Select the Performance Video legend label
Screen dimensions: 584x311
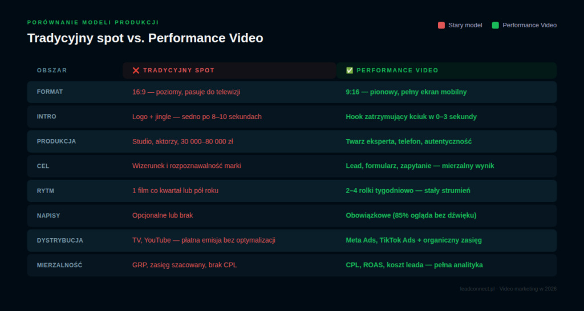pos(529,25)
